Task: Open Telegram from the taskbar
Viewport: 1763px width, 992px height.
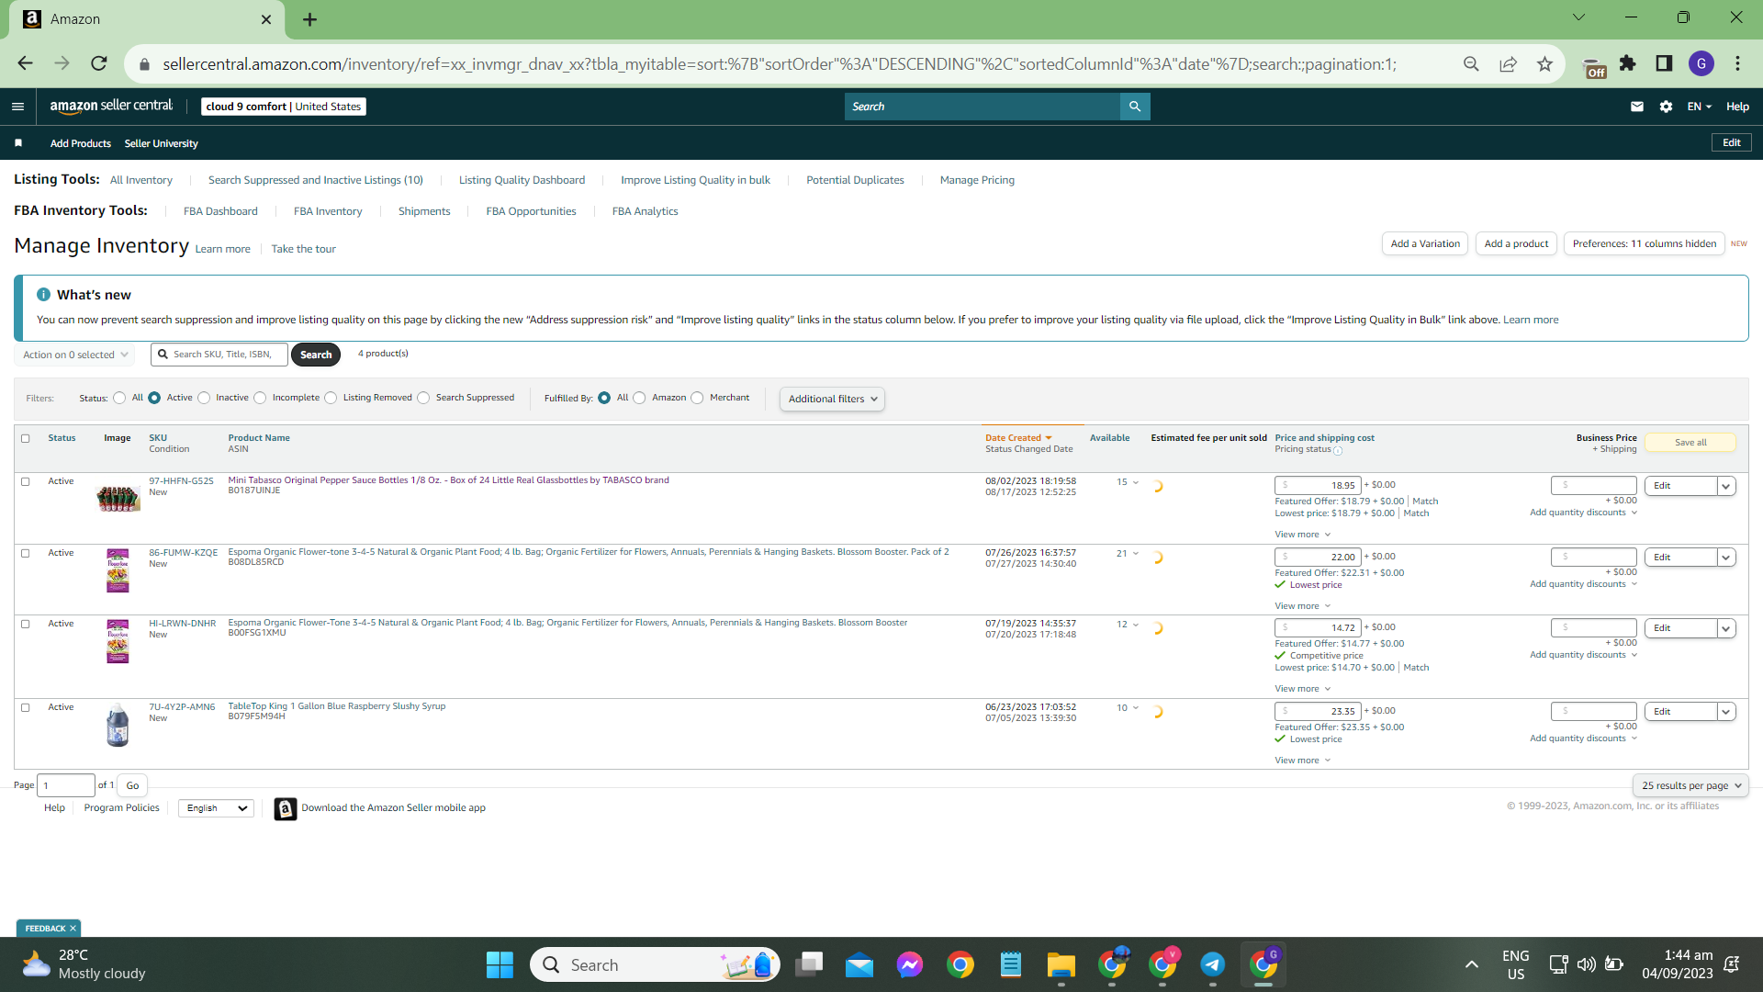Action: (x=1213, y=964)
